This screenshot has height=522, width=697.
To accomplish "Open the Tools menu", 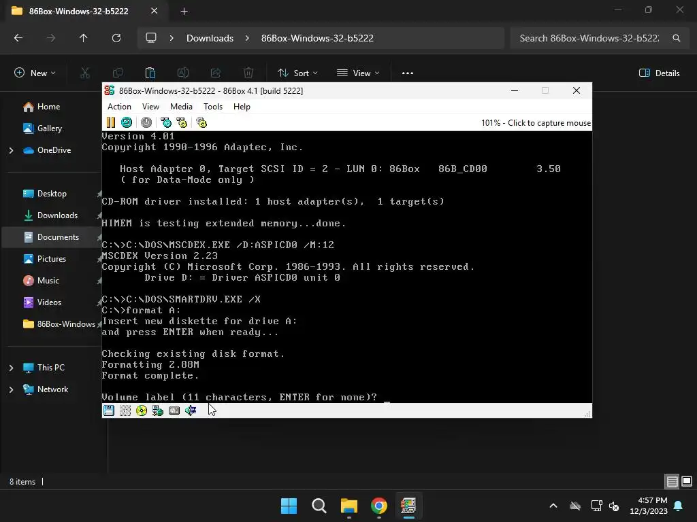I will 213,107.
